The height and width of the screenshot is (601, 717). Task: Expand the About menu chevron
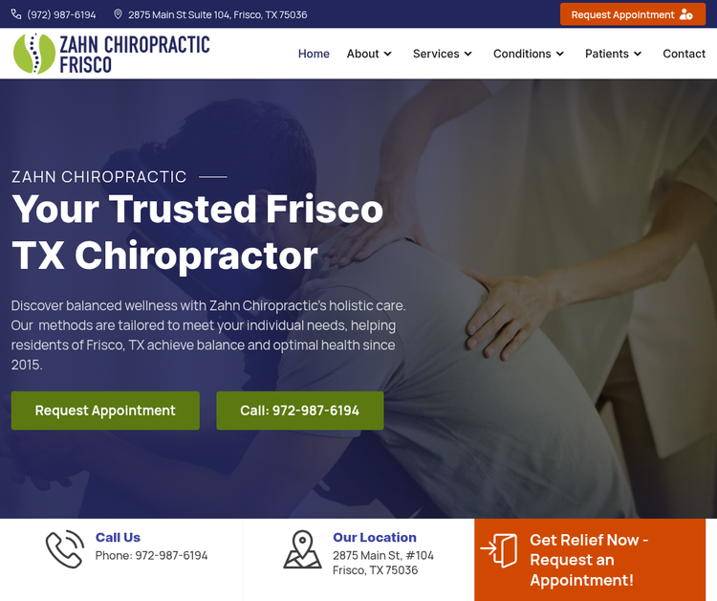tap(388, 54)
